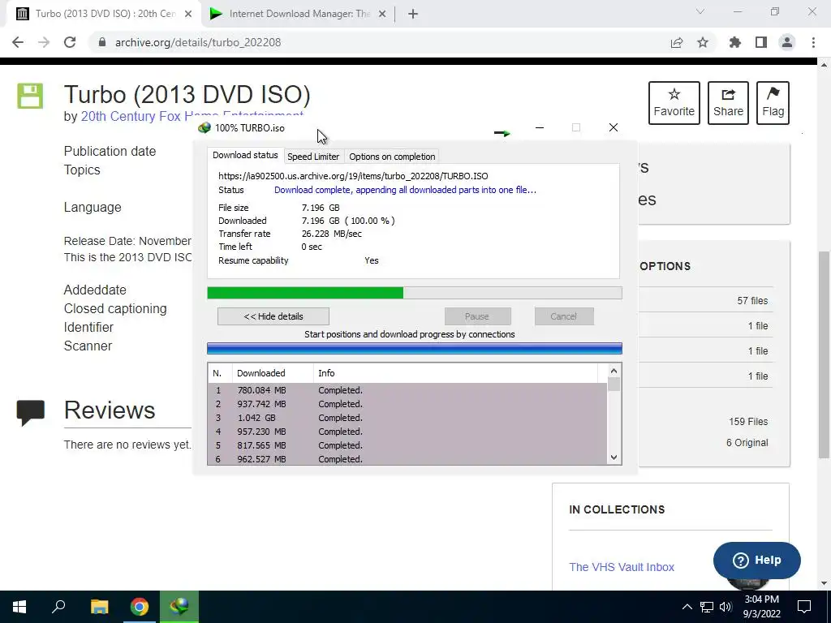The image size is (831, 623).
Task: Select connection row 5 with 817.565 MB
Action: (407, 445)
